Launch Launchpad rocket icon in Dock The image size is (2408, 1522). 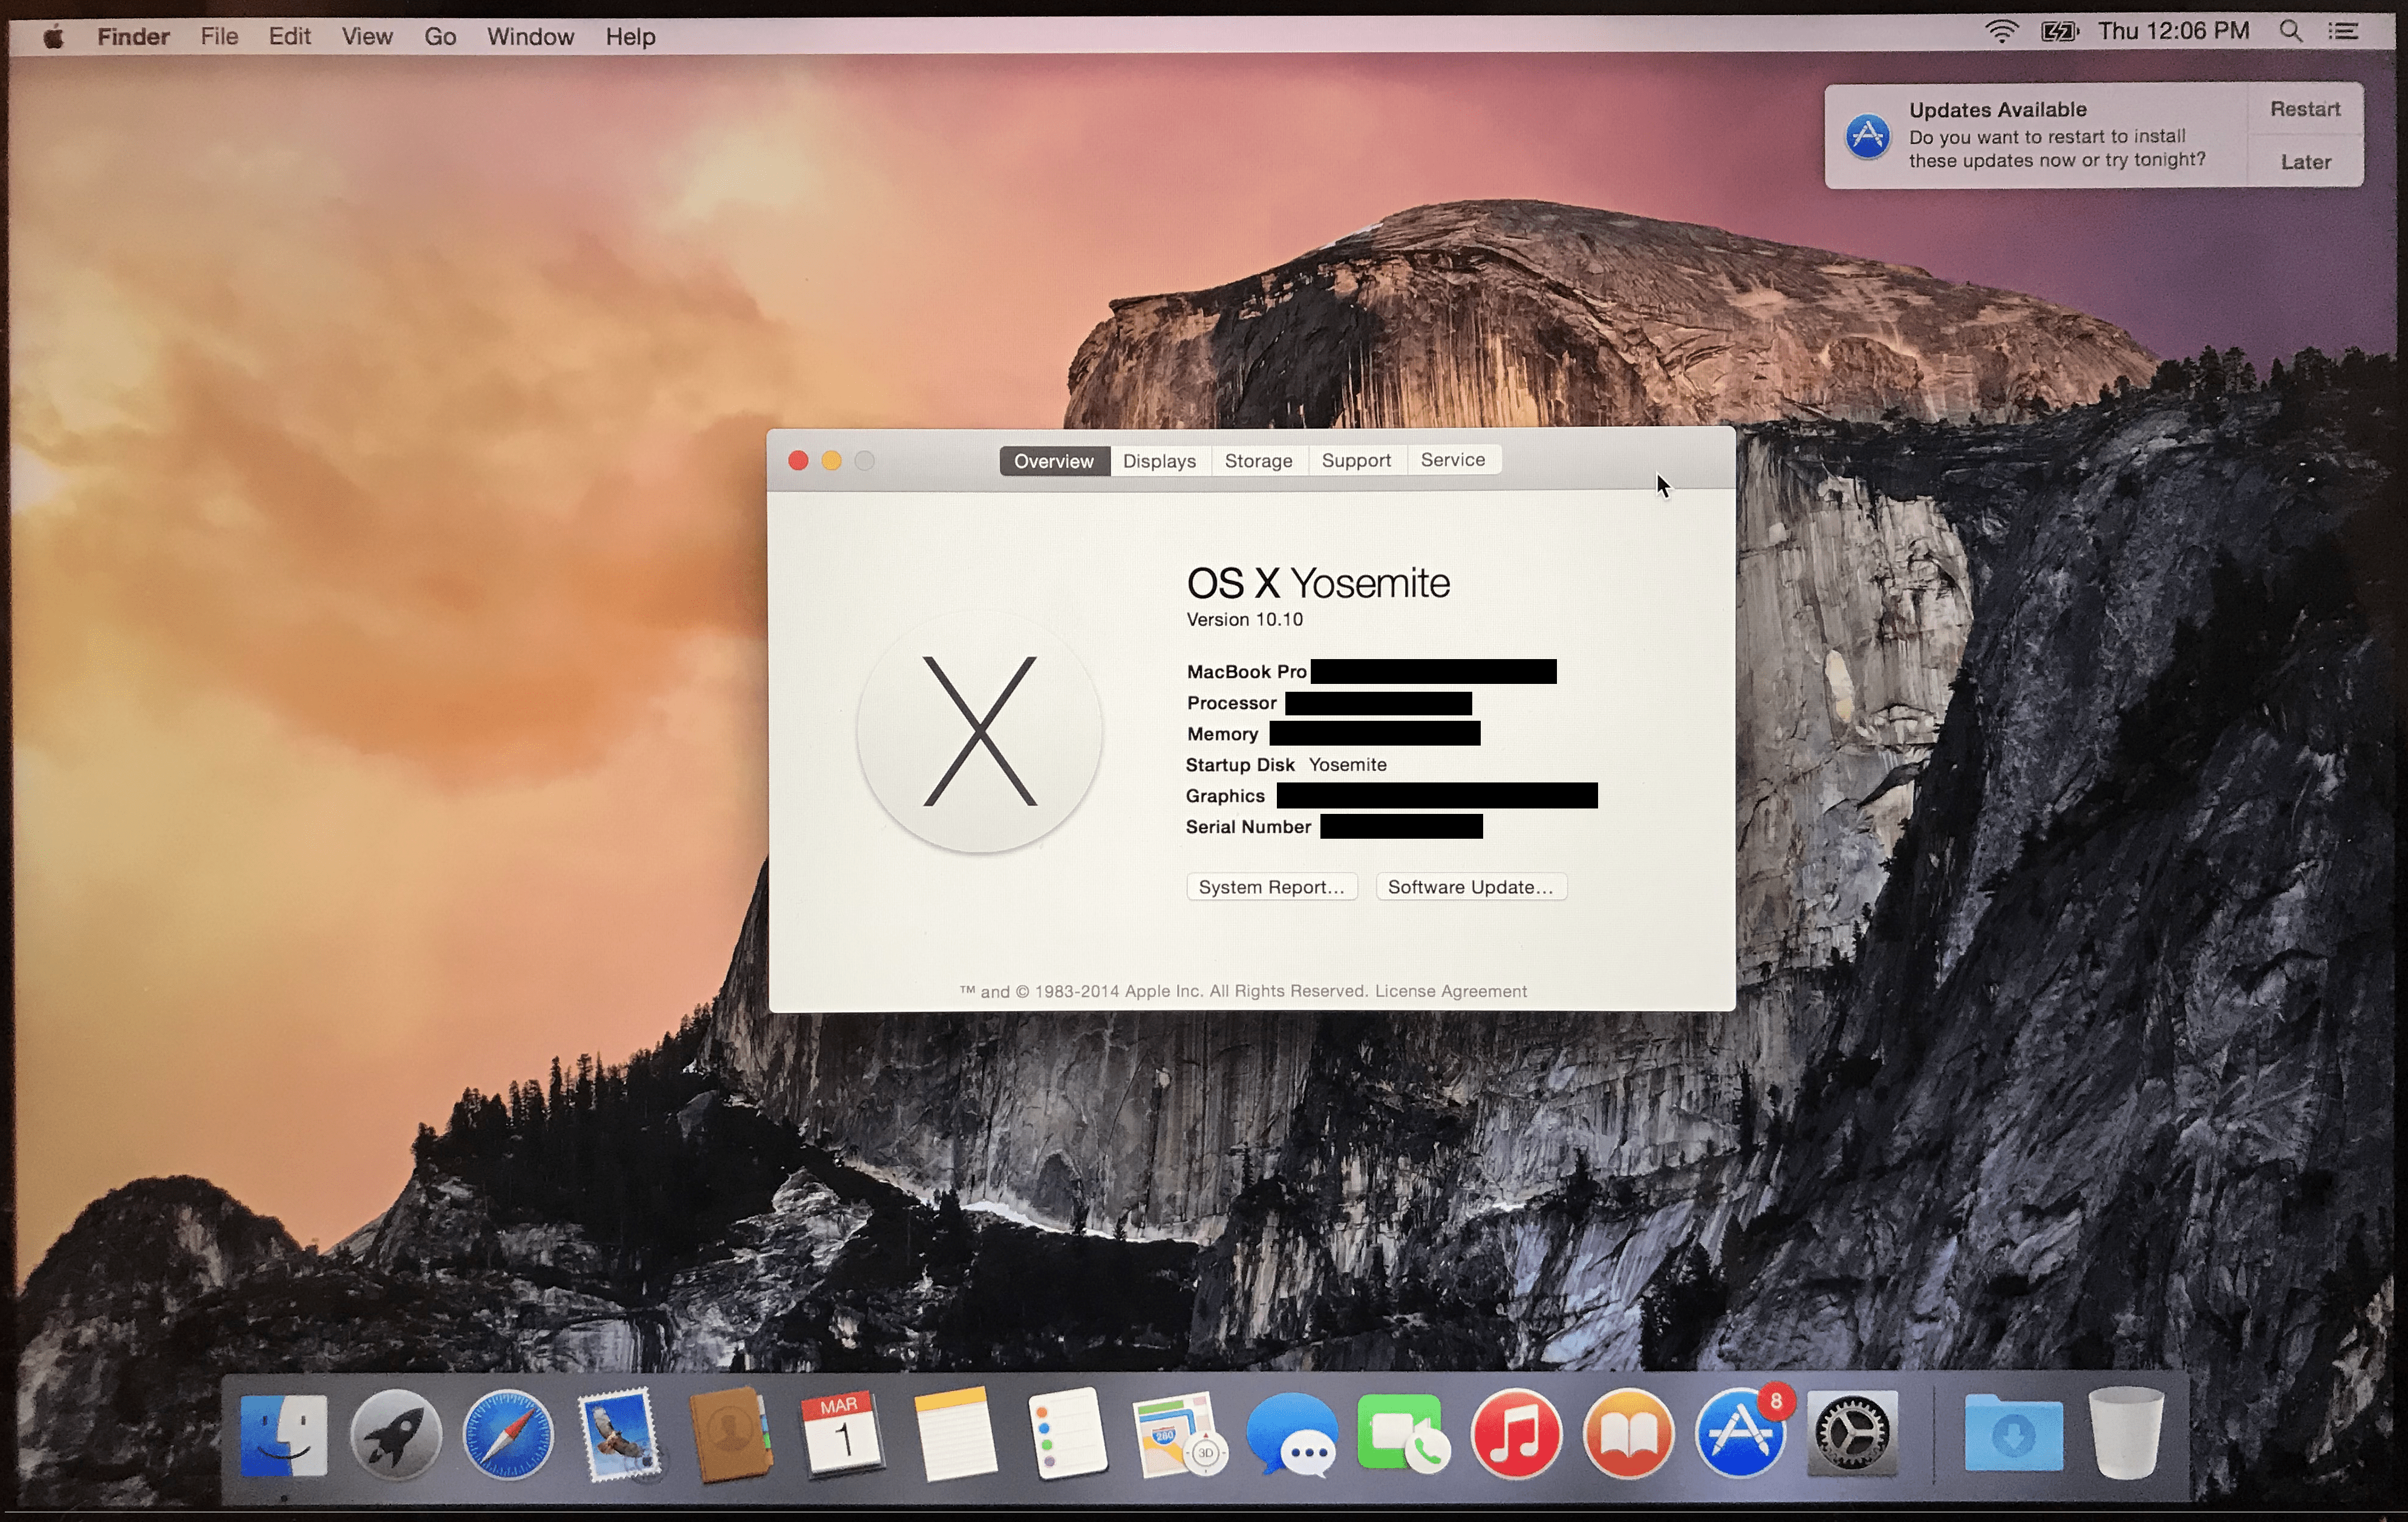pyautogui.click(x=396, y=1435)
